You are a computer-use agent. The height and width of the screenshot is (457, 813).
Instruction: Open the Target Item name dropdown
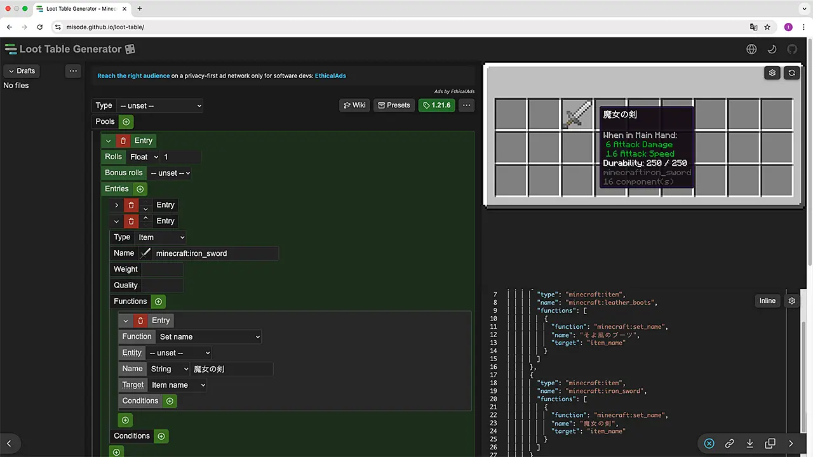[x=178, y=385]
